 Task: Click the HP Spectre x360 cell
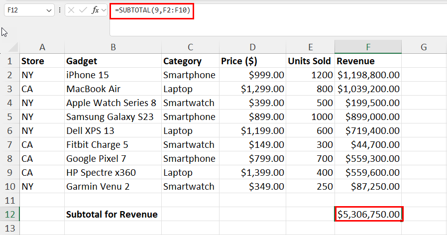tap(113, 173)
